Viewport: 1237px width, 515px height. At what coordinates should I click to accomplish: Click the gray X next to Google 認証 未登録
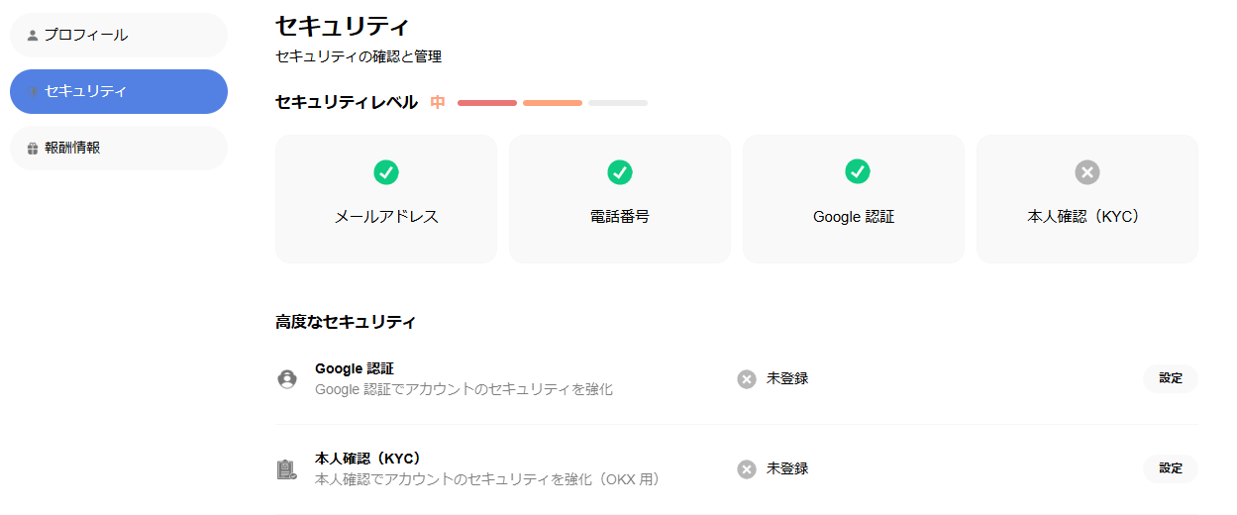click(x=747, y=379)
